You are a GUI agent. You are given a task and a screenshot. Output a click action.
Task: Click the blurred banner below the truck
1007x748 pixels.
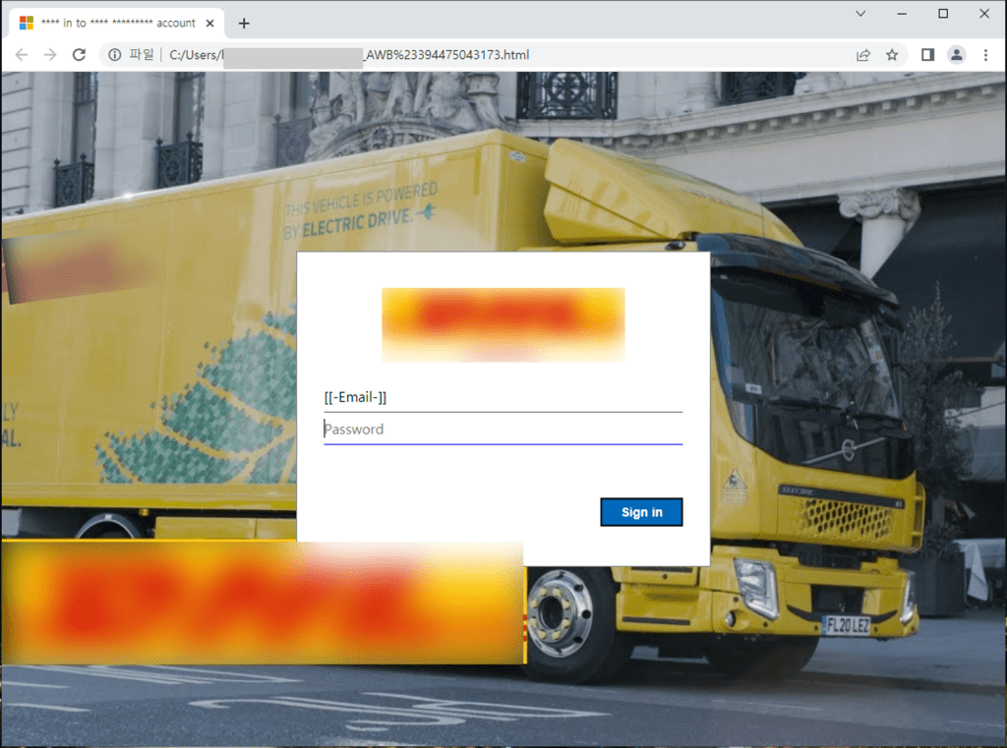click(x=262, y=602)
